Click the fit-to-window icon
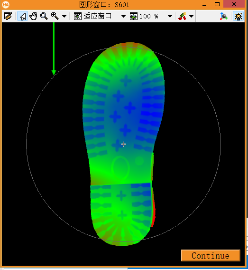This screenshot has height=270, width=248. point(78,16)
